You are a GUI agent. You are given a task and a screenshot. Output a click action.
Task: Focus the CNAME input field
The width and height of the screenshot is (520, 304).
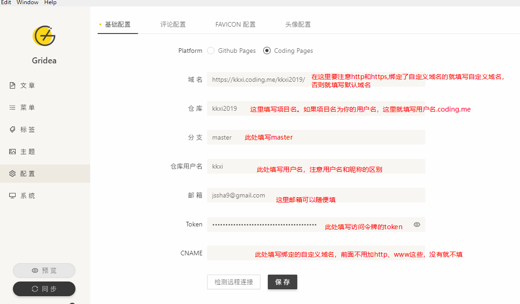[316, 253]
